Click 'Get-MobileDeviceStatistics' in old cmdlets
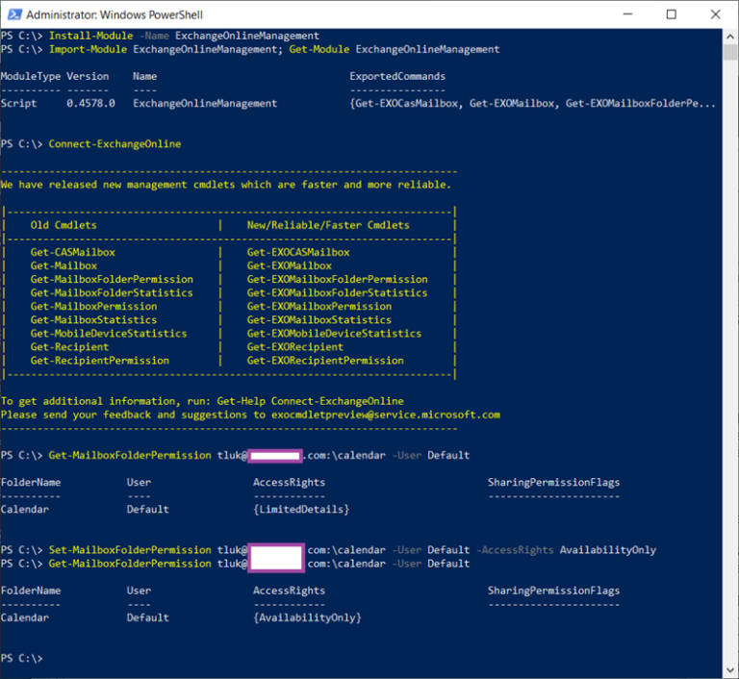Image resolution: width=739 pixels, height=679 pixels. click(109, 334)
